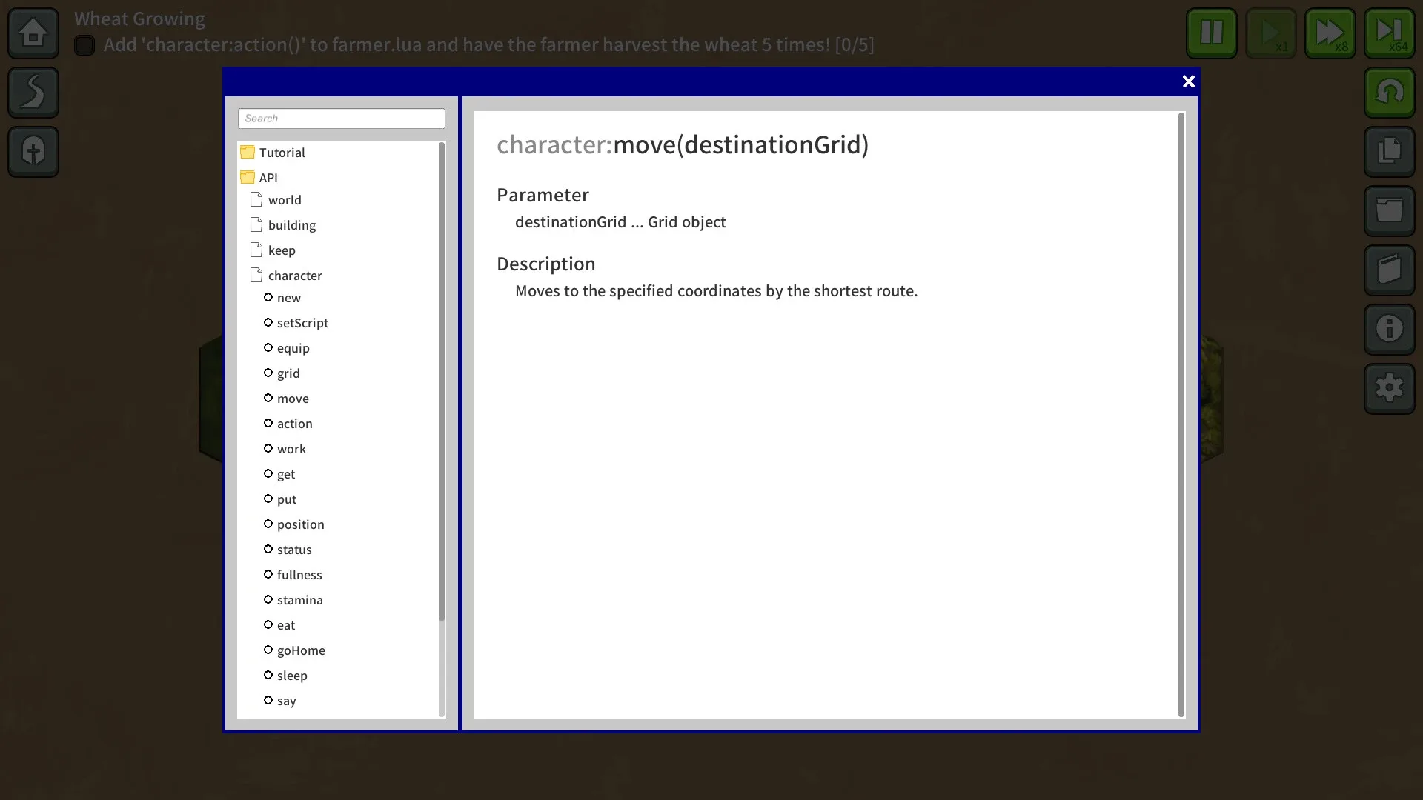Image resolution: width=1423 pixels, height=800 pixels.
Task: Click the info circle icon
Action: pos(1389,329)
